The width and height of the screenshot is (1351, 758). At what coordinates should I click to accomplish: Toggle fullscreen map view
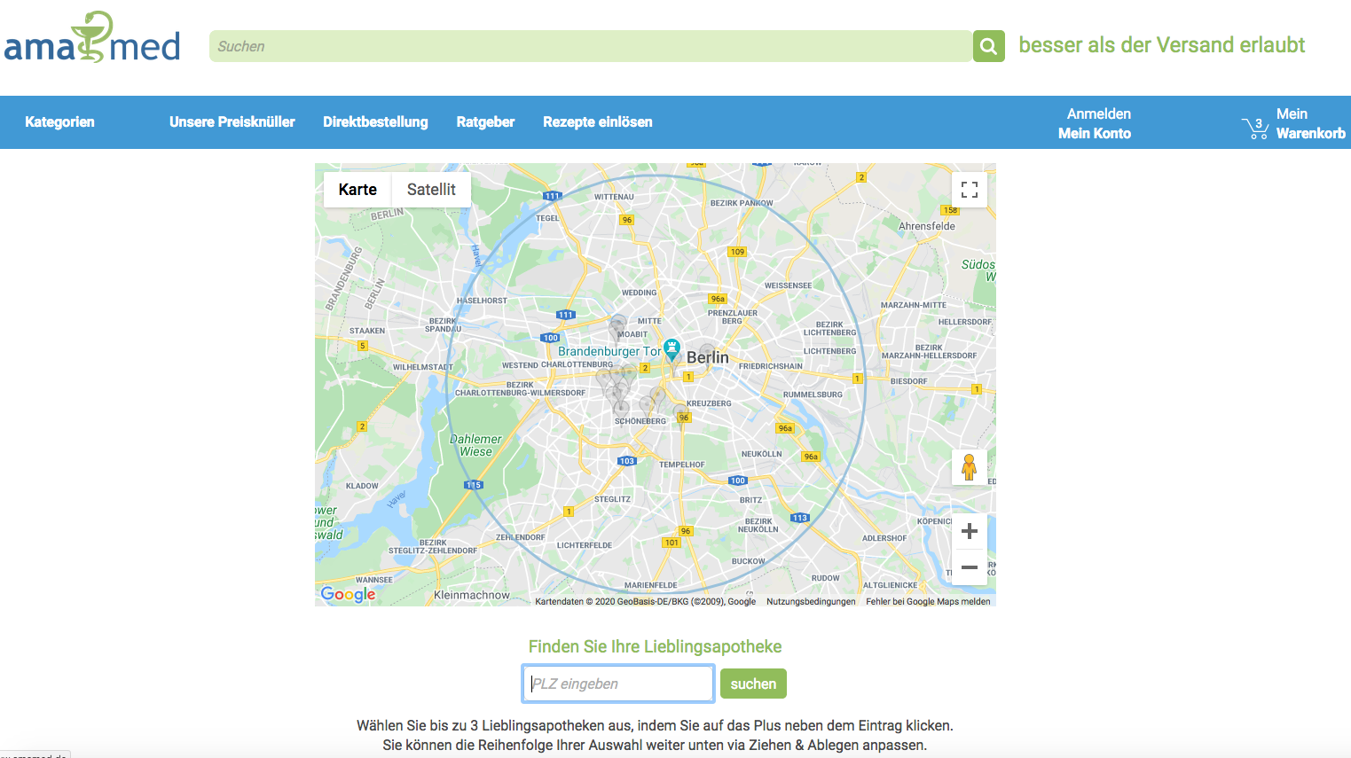point(970,190)
